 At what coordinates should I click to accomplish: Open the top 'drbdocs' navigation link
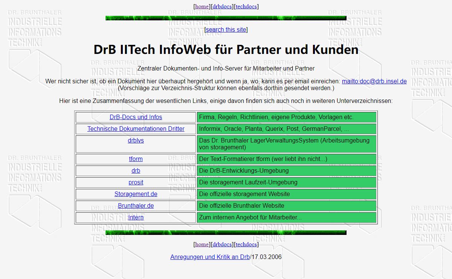pyautogui.click(x=222, y=6)
